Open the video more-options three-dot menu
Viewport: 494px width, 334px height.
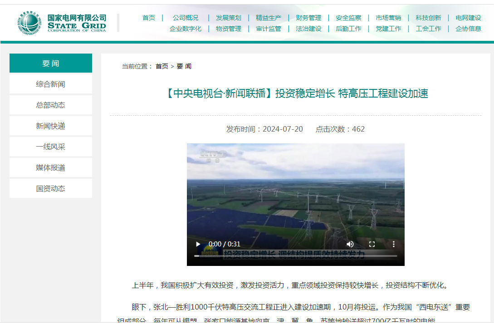(x=393, y=244)
